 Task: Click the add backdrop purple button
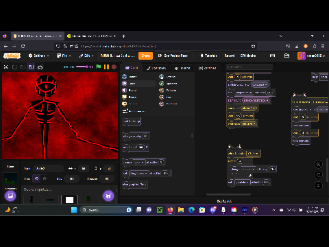(10, 196)
